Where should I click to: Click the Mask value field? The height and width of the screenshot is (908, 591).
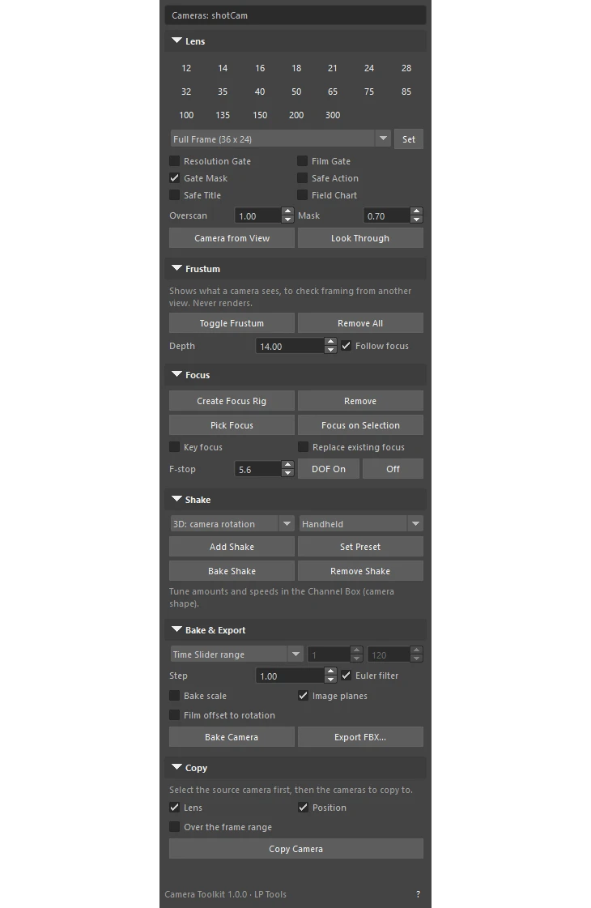387,216
